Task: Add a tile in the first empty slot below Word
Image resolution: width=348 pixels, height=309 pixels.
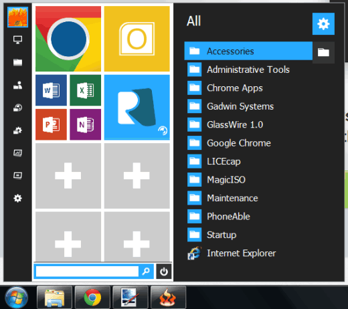Action: 68,176
